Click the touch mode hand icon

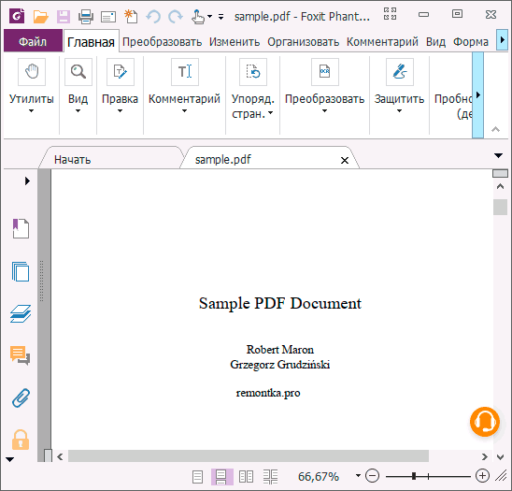point(198,17)
